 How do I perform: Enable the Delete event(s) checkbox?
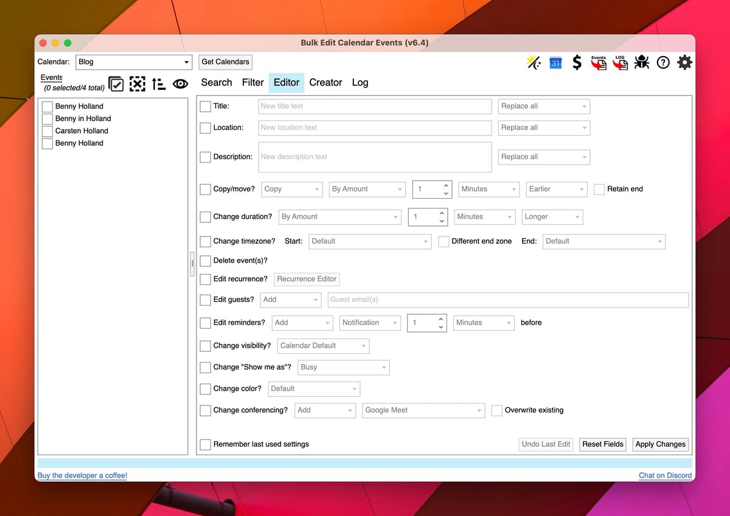click(206, 261)
